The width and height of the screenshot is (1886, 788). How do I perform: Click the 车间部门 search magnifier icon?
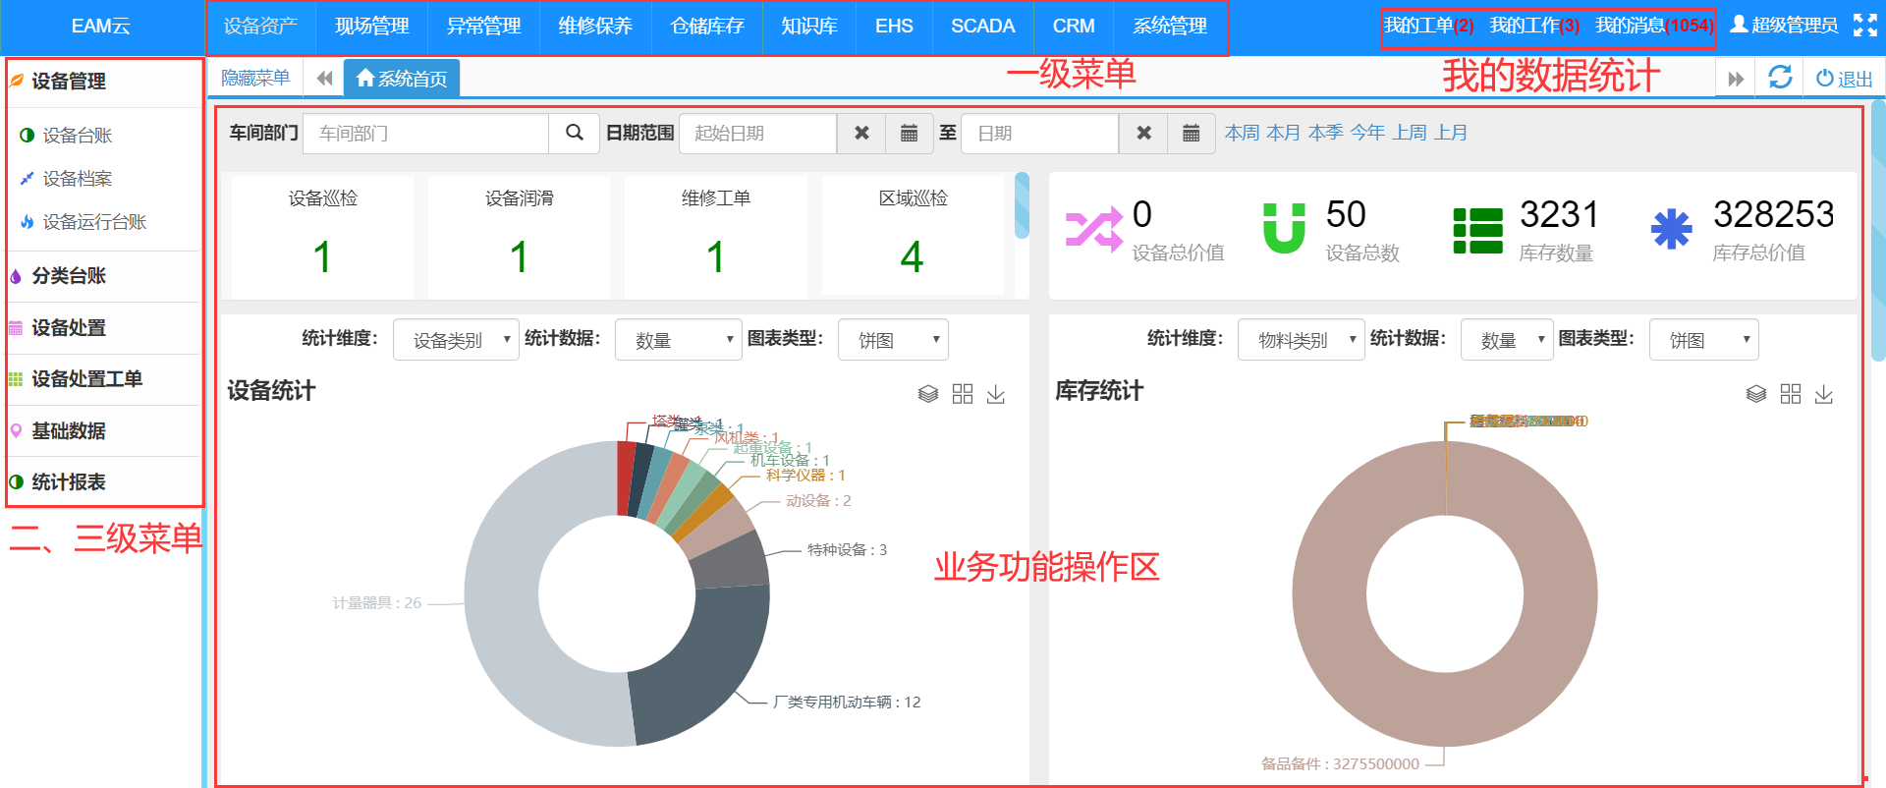pos(575,133)
